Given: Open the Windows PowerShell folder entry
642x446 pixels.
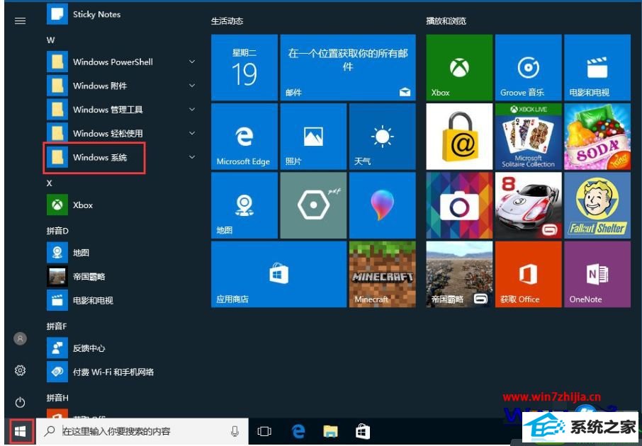Looking at the screenshot, I should 123,62.
